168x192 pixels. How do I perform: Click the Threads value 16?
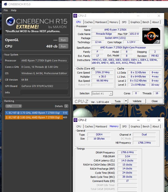pos(157,93)
